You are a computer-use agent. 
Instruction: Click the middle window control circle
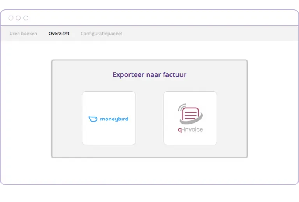click(x=18, y=18)
